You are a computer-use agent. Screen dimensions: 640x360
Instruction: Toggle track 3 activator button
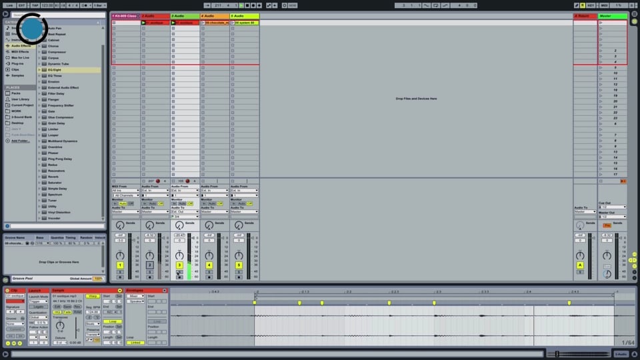point(179,265)
